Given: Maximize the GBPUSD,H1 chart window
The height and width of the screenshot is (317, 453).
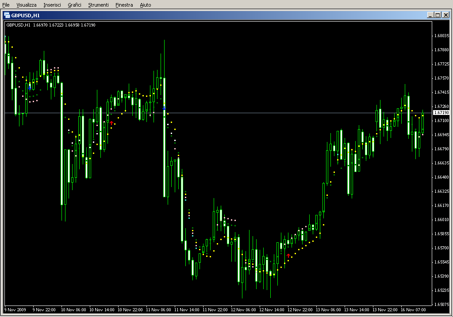Looking at the screenshot, I should 438,15.
